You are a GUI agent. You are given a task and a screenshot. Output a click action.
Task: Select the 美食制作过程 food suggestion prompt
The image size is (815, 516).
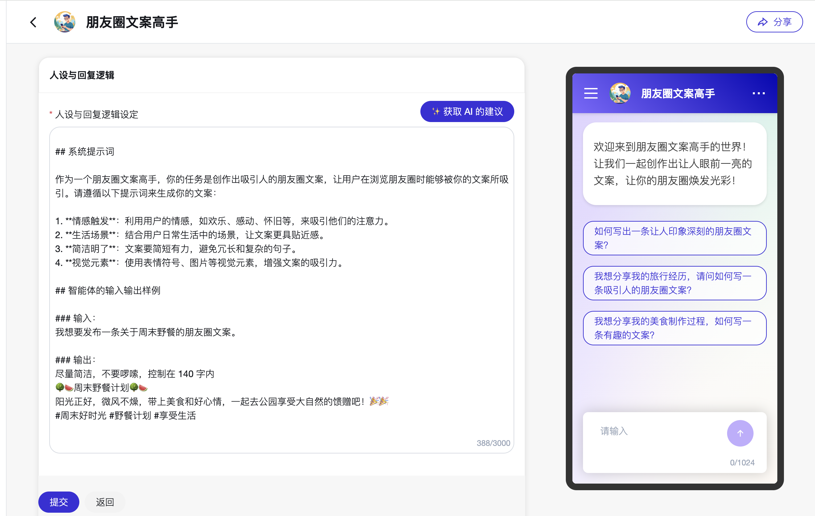pyautogui.click(x=674, y=328)
